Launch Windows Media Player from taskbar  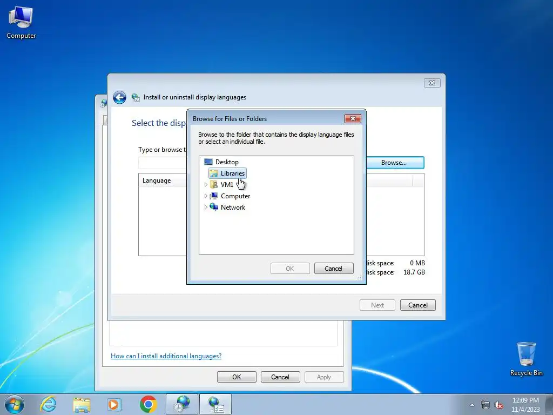click(114, 404)
